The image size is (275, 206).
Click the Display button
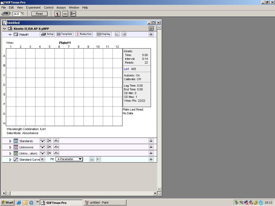104,34
